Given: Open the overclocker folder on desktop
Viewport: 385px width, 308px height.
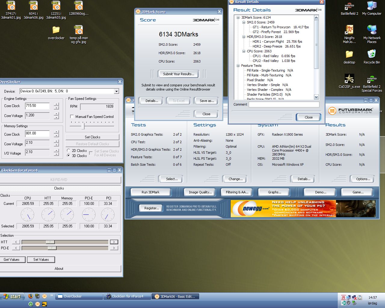Looking at the screenshot, I should [x=56, y=33].
